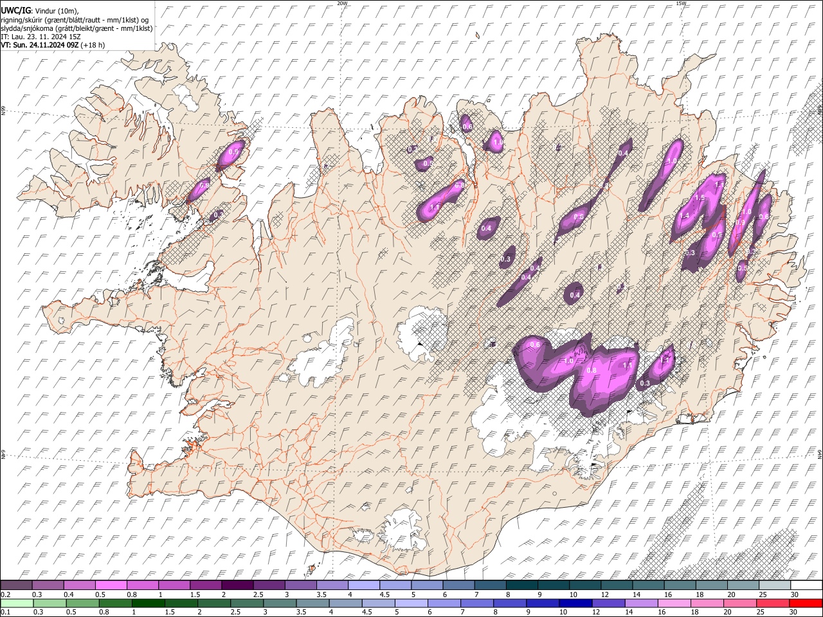Select the bright pink 0.5 swatch in upper legend

coord(111,586)
